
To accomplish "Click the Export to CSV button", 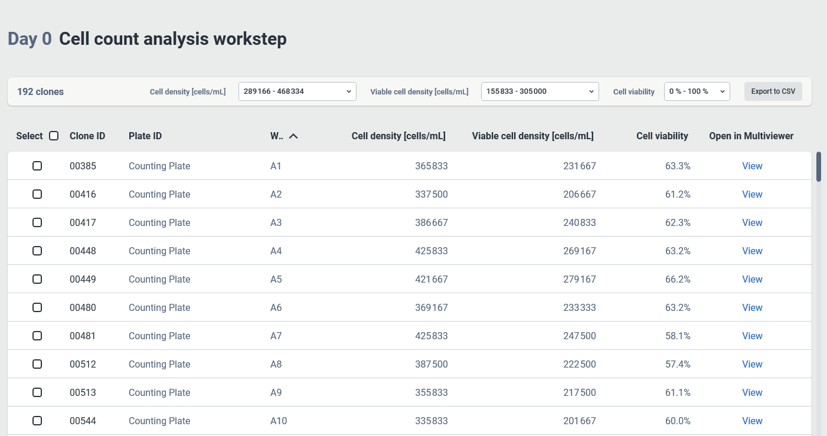I will (x=773, y=91).
